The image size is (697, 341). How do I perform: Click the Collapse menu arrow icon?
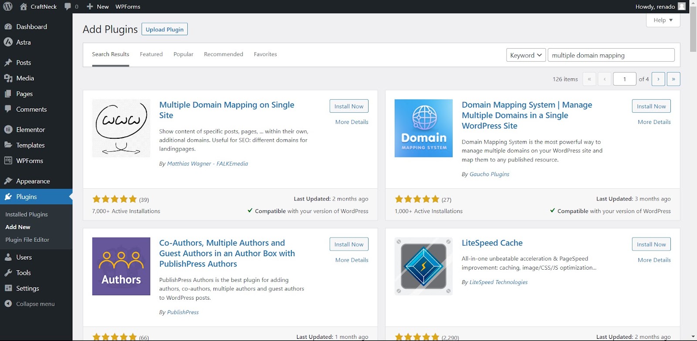tap(8, 304)
